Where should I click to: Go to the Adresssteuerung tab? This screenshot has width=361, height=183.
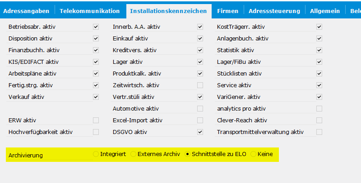point(274,11)
